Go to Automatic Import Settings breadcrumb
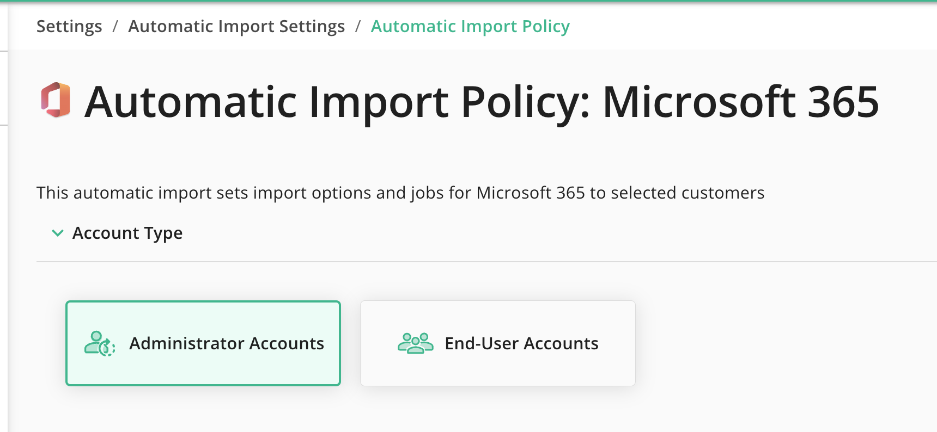Image resolution: width=937 pixels, height=432 pixels. click(x=236, y=26)
